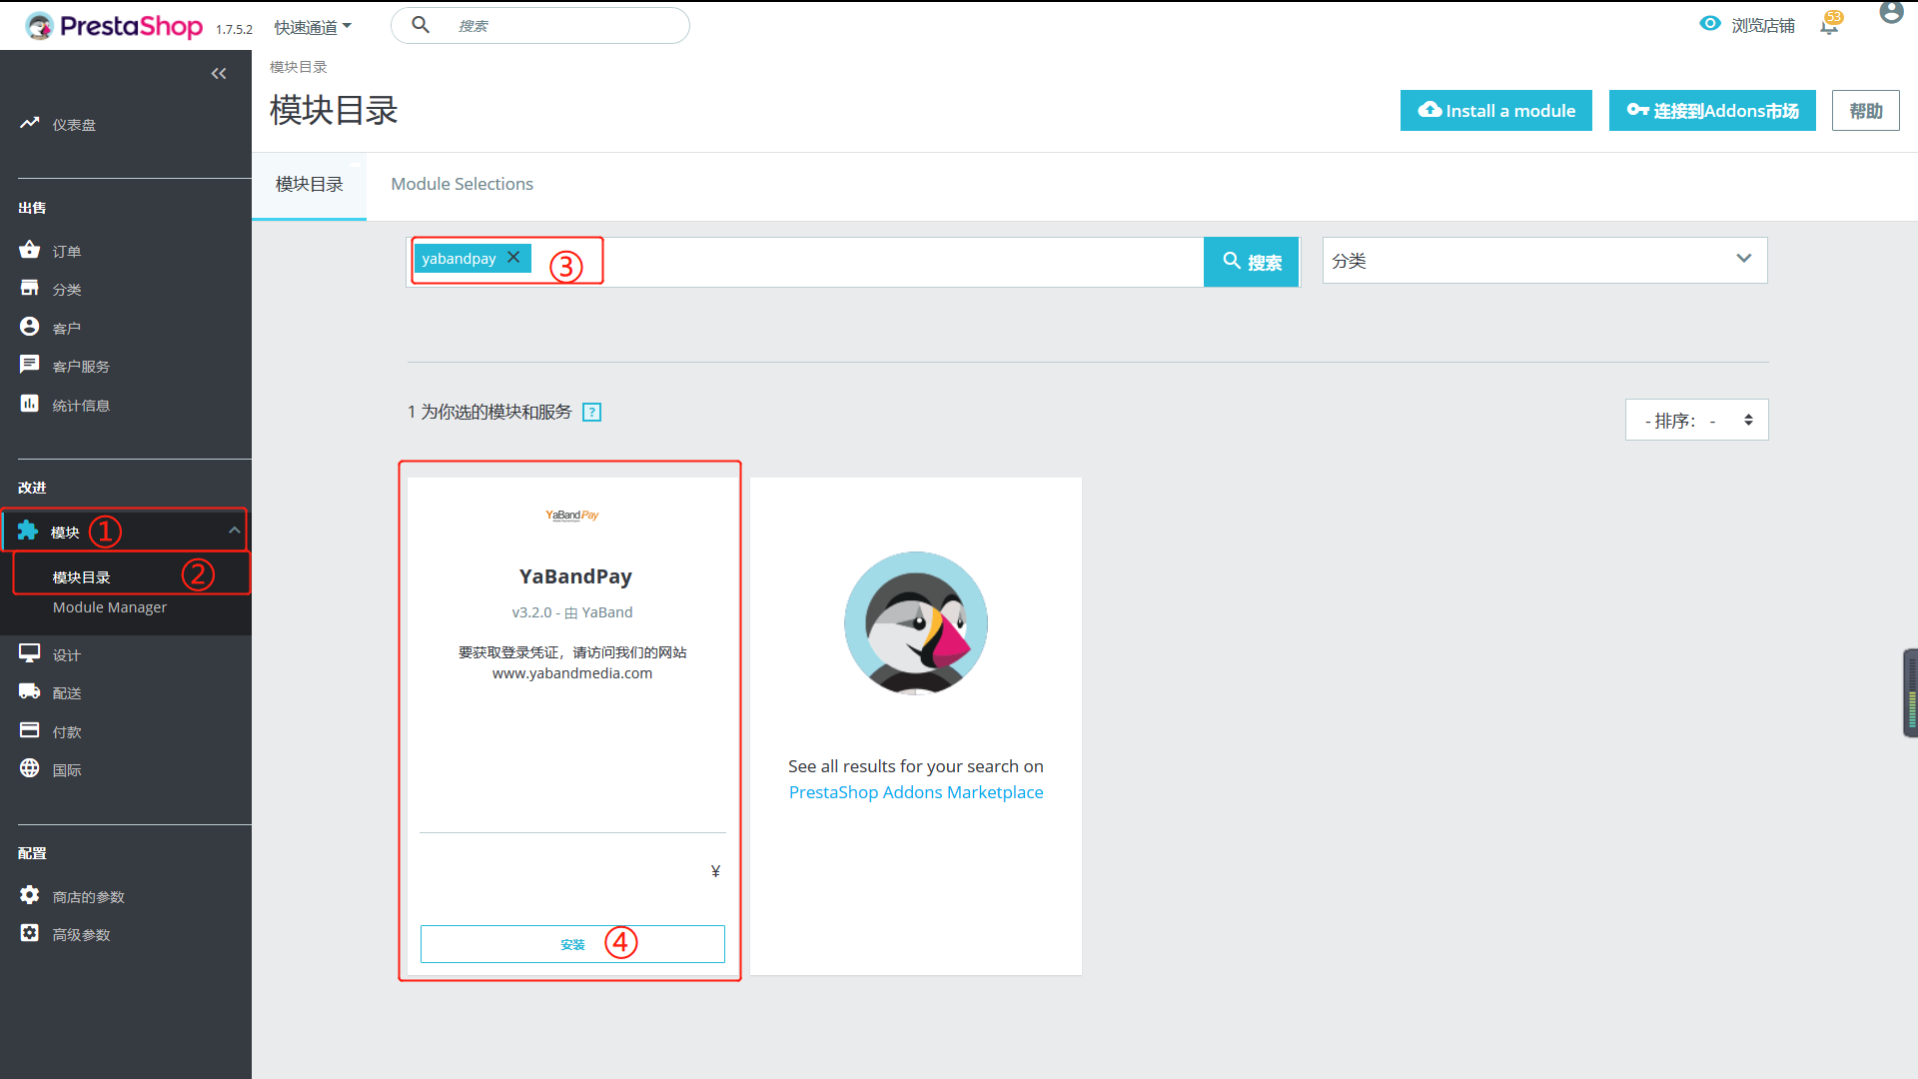Click the eye icon to view the store

click(1710, 24)
